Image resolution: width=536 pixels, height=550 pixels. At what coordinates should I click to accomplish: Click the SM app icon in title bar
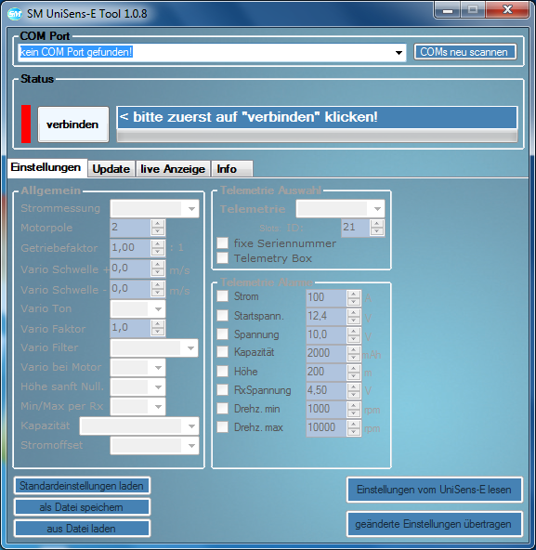[15, 14]
